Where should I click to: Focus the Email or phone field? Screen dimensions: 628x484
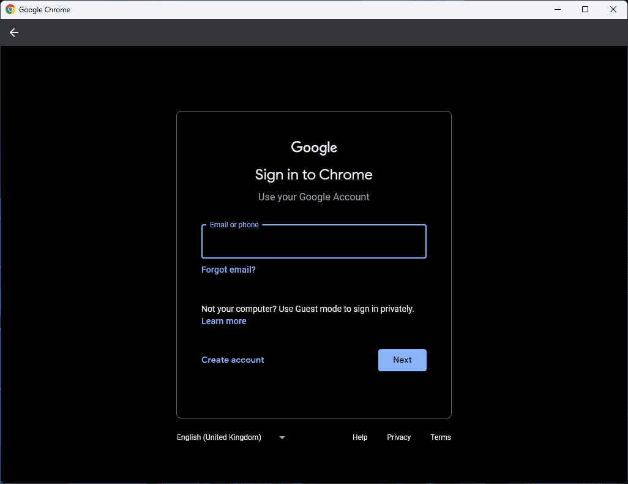pos(313,241)
